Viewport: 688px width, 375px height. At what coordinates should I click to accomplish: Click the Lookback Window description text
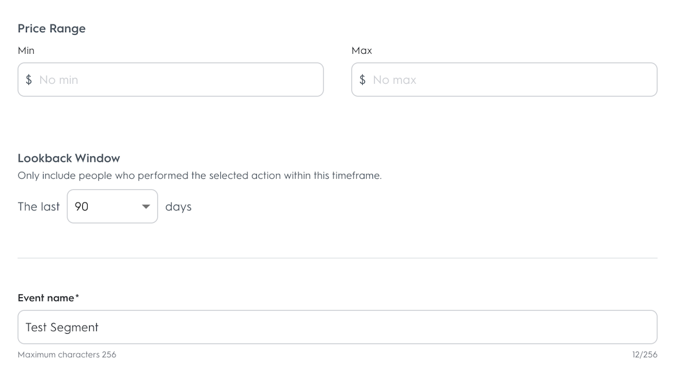pyautogui.click(x=199, y=176)
